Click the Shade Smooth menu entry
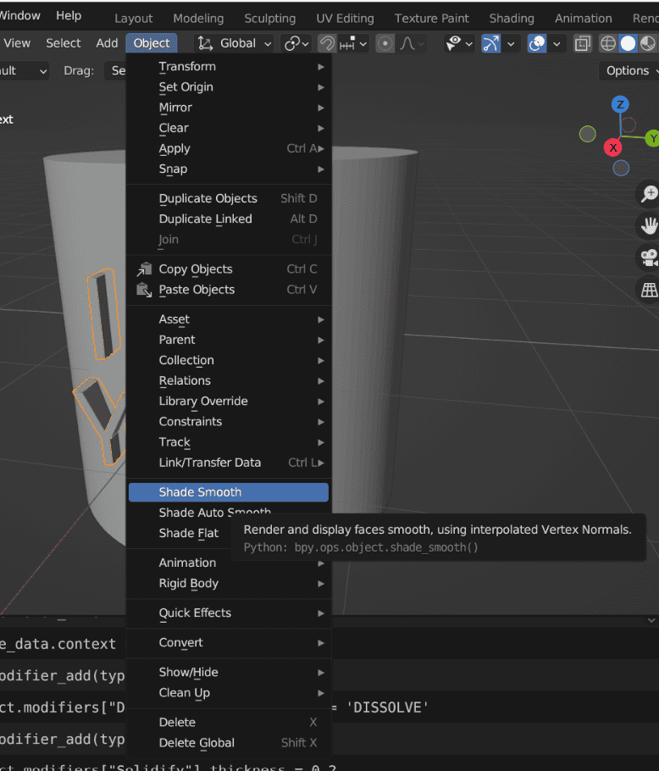Viewport: 659px width, 771px height. point(229,492)
